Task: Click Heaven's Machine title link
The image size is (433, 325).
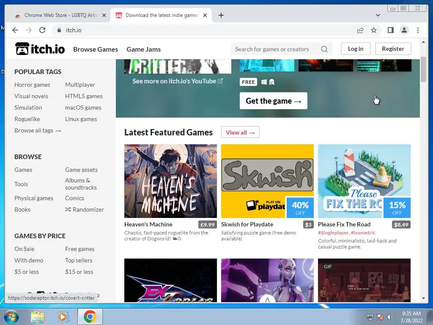Action: point(148,224)
